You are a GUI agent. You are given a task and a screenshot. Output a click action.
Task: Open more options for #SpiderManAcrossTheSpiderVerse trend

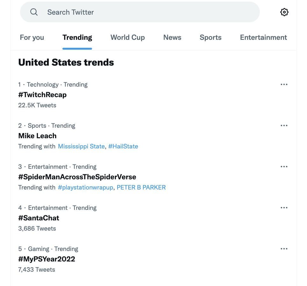point(284,167)
